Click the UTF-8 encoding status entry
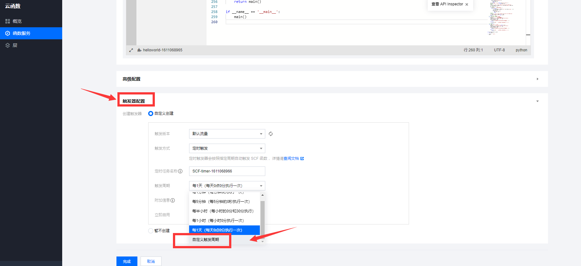 click(x=499, y=50)
